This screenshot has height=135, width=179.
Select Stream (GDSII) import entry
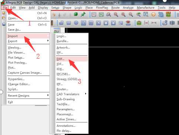[x=72, y=79]
